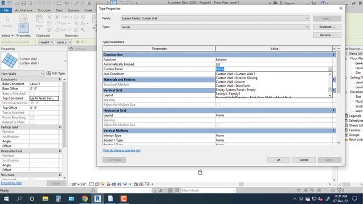
Task: Open the orange C app on taskbar
Action: [x=124, y=199]
